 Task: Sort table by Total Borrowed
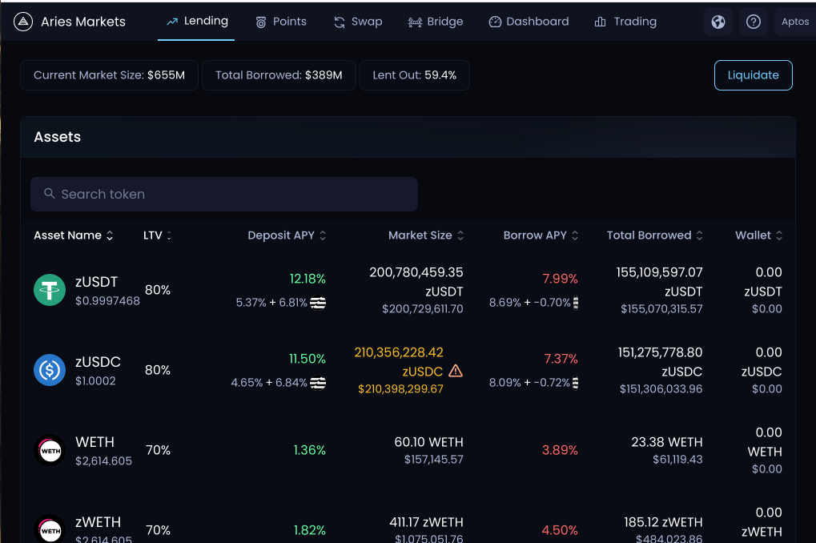[655, 235]
